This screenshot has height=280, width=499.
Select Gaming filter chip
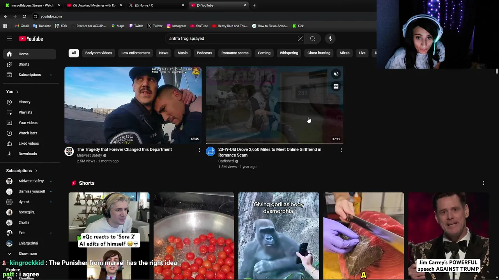click(x=264, y=53)
